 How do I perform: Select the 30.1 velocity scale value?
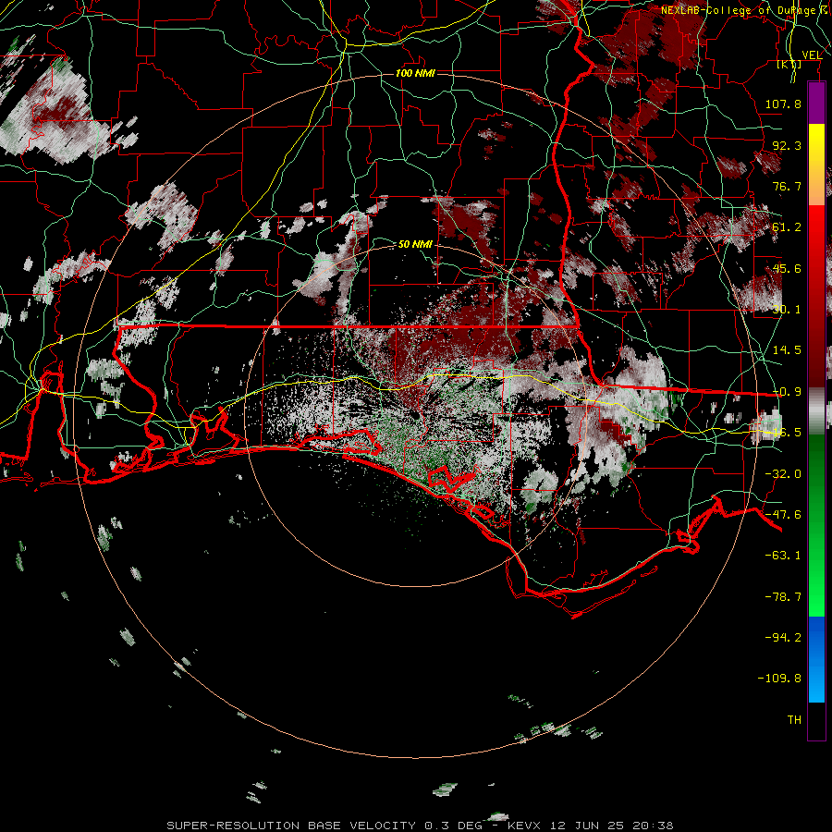(x=787, y=310)
